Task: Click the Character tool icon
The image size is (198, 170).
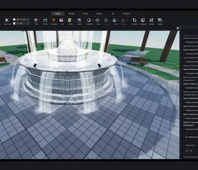Action: (54, 20)
